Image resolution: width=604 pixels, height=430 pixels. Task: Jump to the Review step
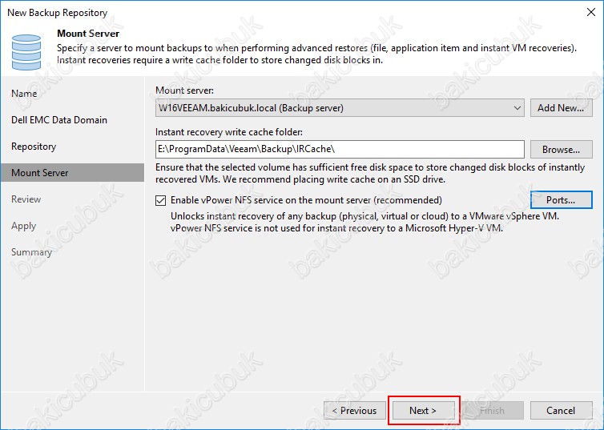26,199
